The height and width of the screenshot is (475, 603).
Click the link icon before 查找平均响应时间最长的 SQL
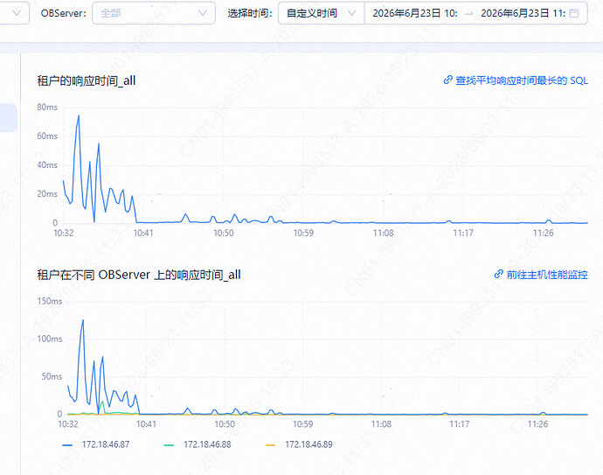tap(447, 80)
